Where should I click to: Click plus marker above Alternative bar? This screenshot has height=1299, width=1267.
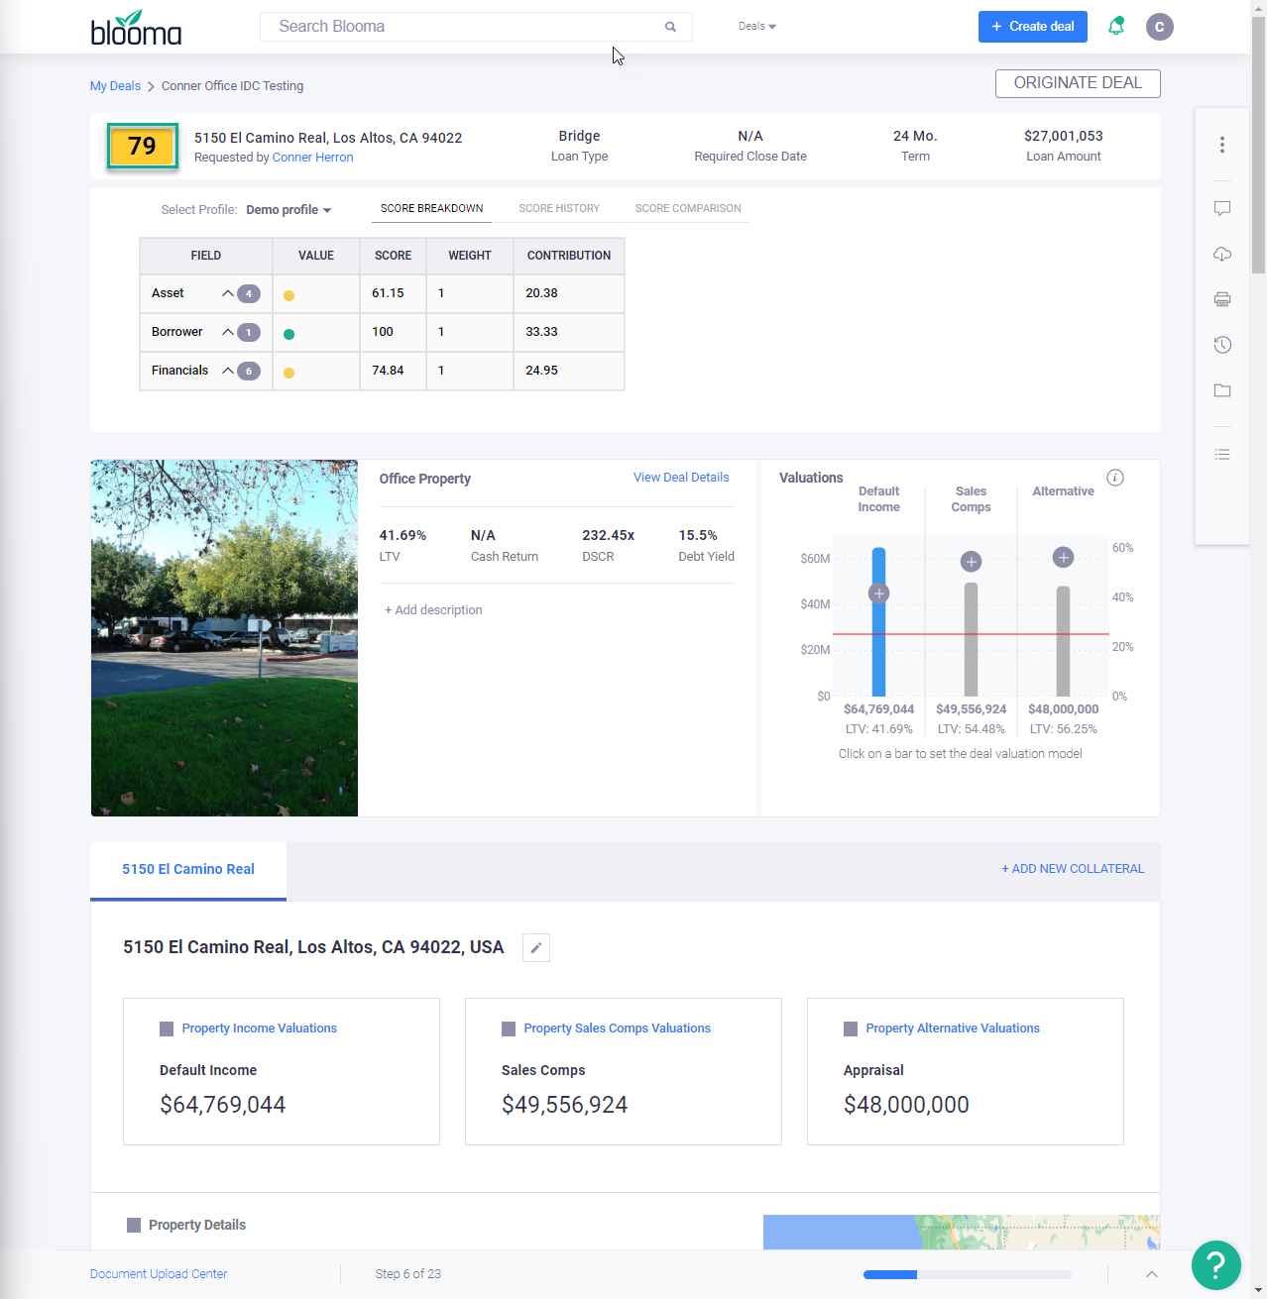coord(1063,557)
